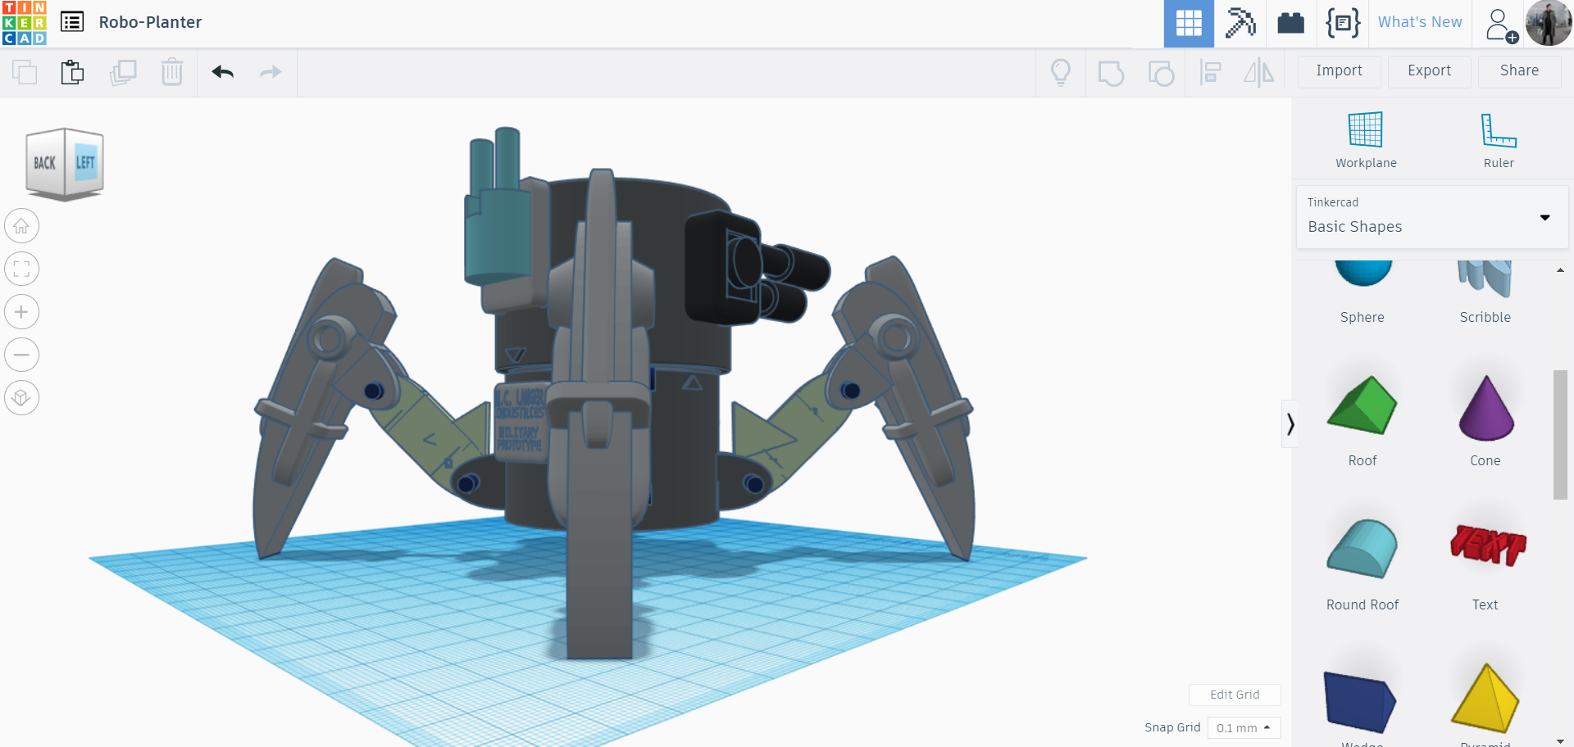Click the Group shapes icon
Viewport: 1574px width, 747px height.
[x=1111, y=73]
